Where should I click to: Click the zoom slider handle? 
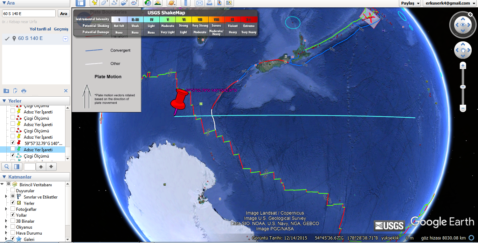coord(463,86)
